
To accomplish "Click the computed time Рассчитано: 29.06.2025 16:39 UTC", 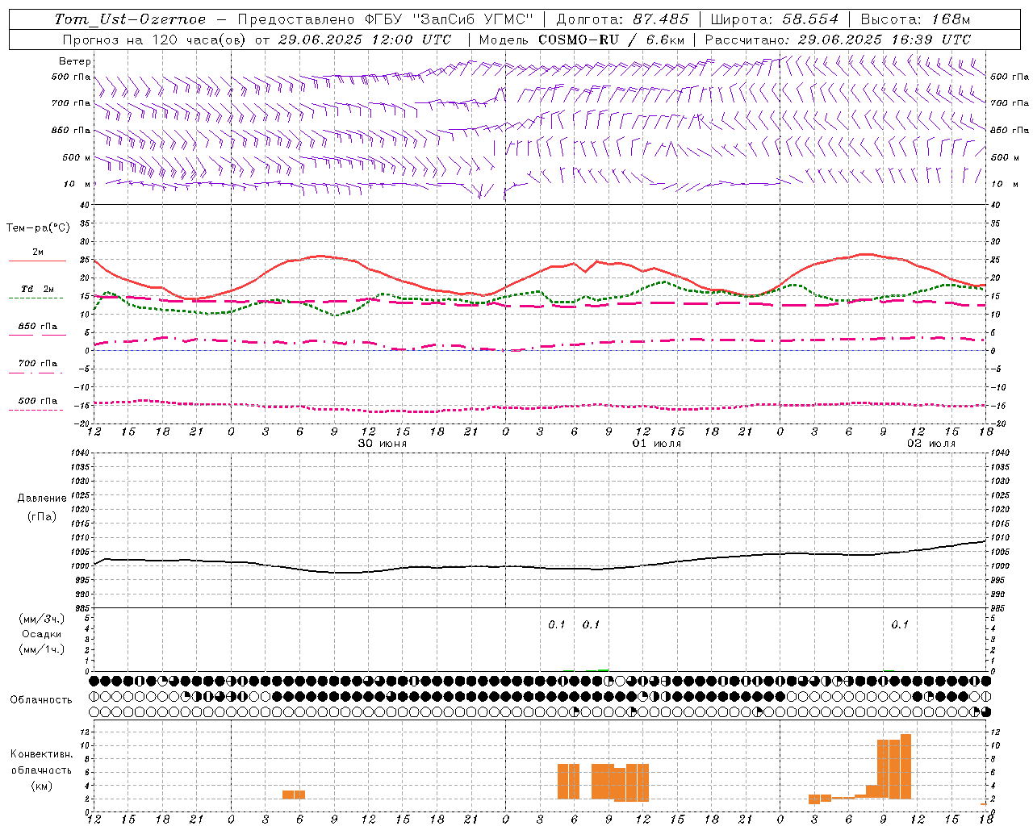I will pos(838,40).
